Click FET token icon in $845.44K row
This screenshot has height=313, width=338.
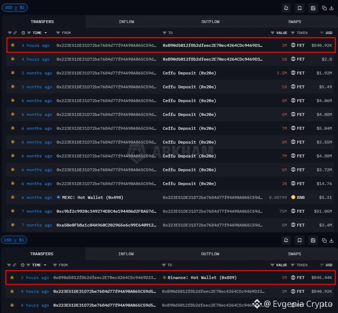pyautogui.click(x=293, y=278)
